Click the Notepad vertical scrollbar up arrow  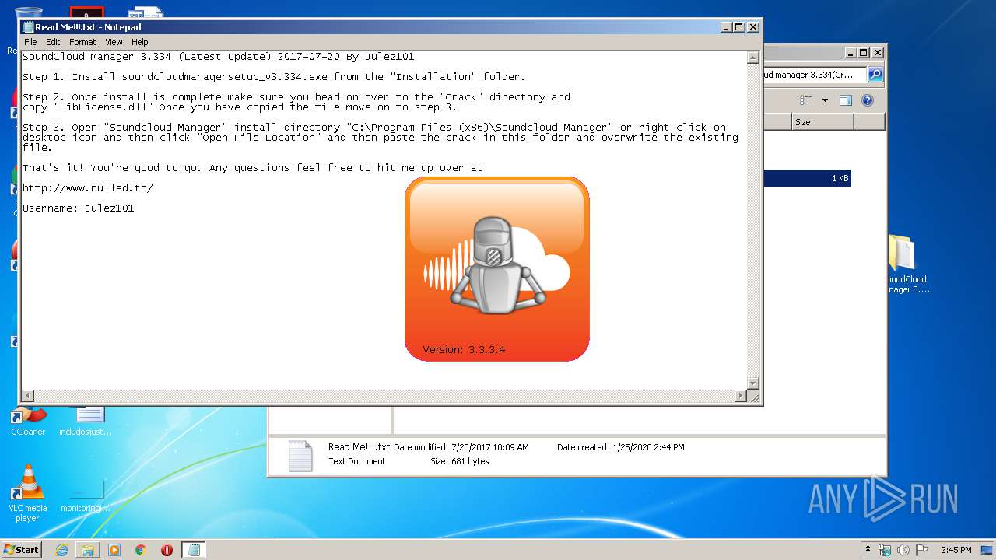click(752, 58)
